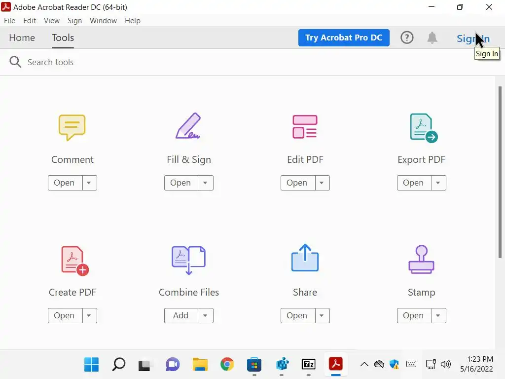Screen dimensions: 505x379
Task: Click the OneDrive cloud tray icon
Action: tap(379, 364)
